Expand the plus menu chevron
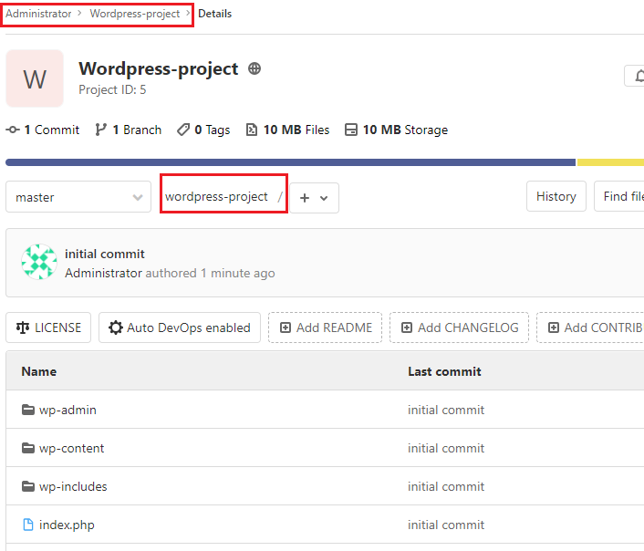This screenshot has width=644, height=551. pos(324,198)
